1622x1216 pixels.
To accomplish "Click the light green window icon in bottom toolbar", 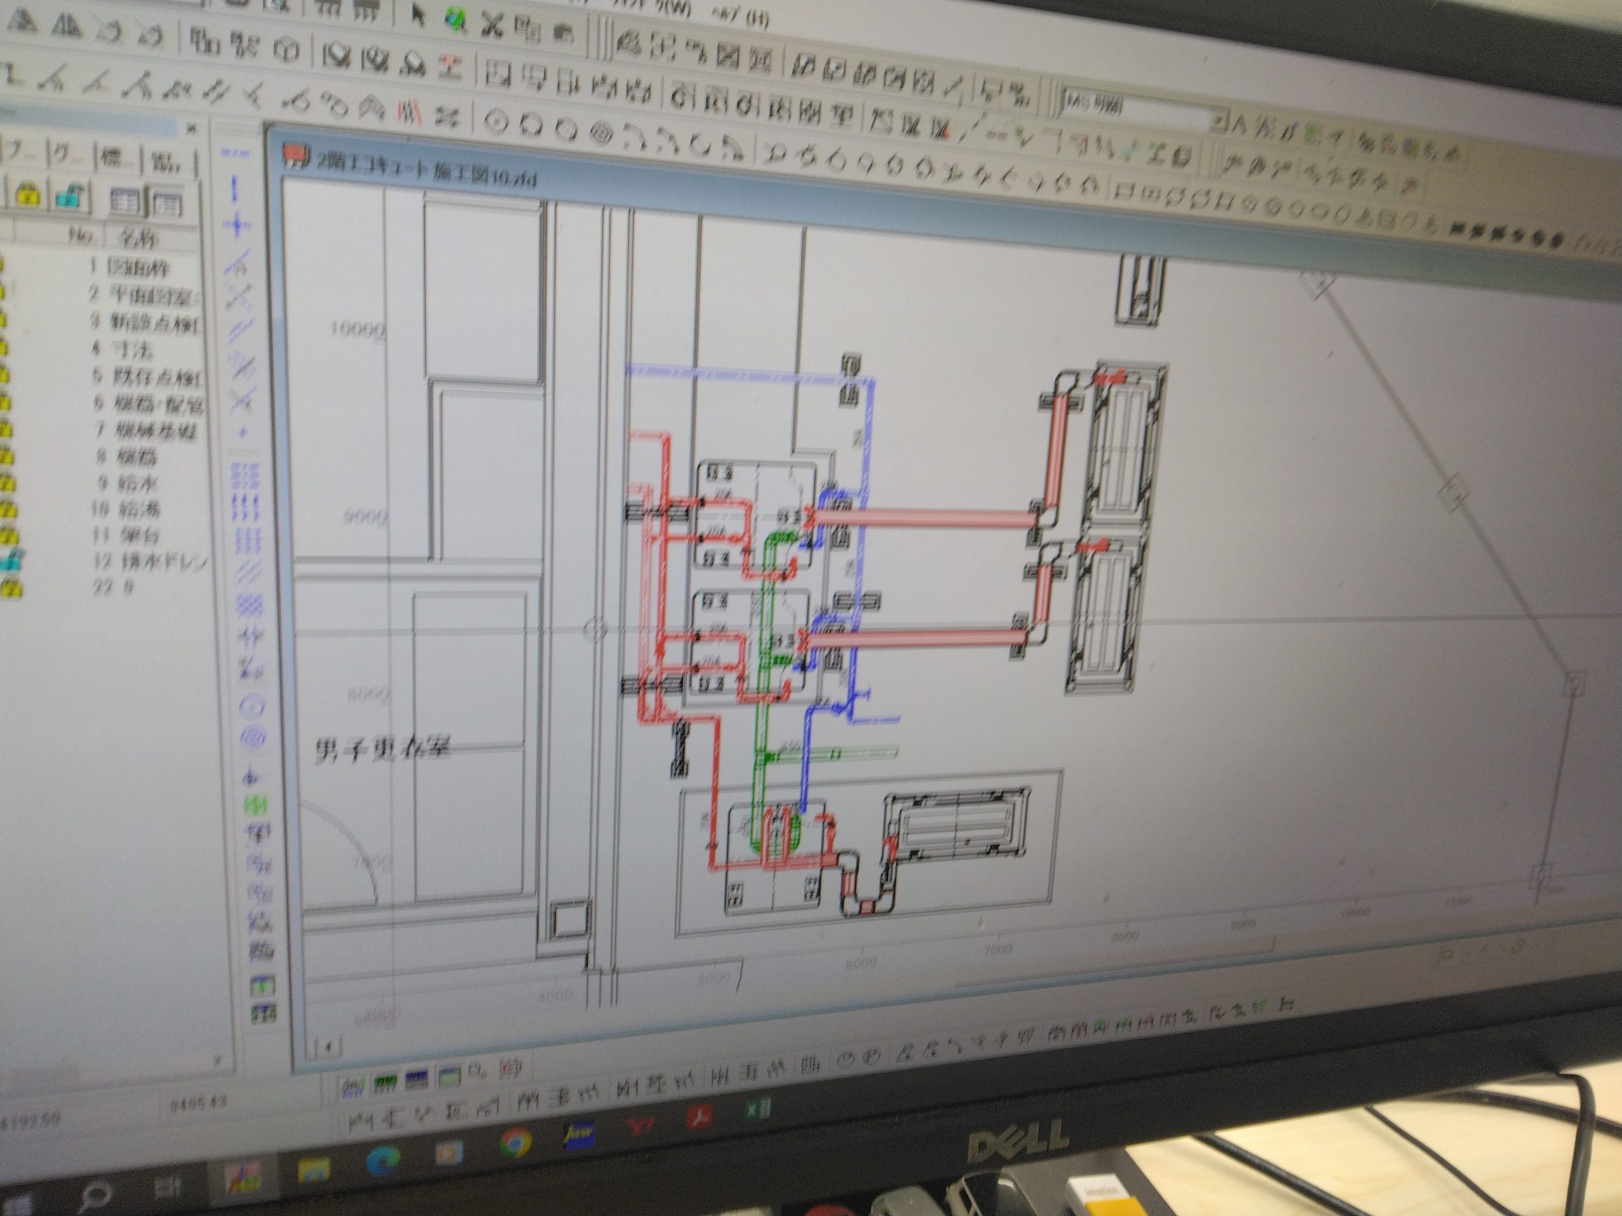I will coord(449,1077).
